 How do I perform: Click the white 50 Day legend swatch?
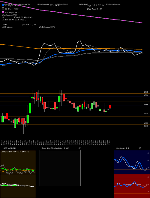pos(3,9)
